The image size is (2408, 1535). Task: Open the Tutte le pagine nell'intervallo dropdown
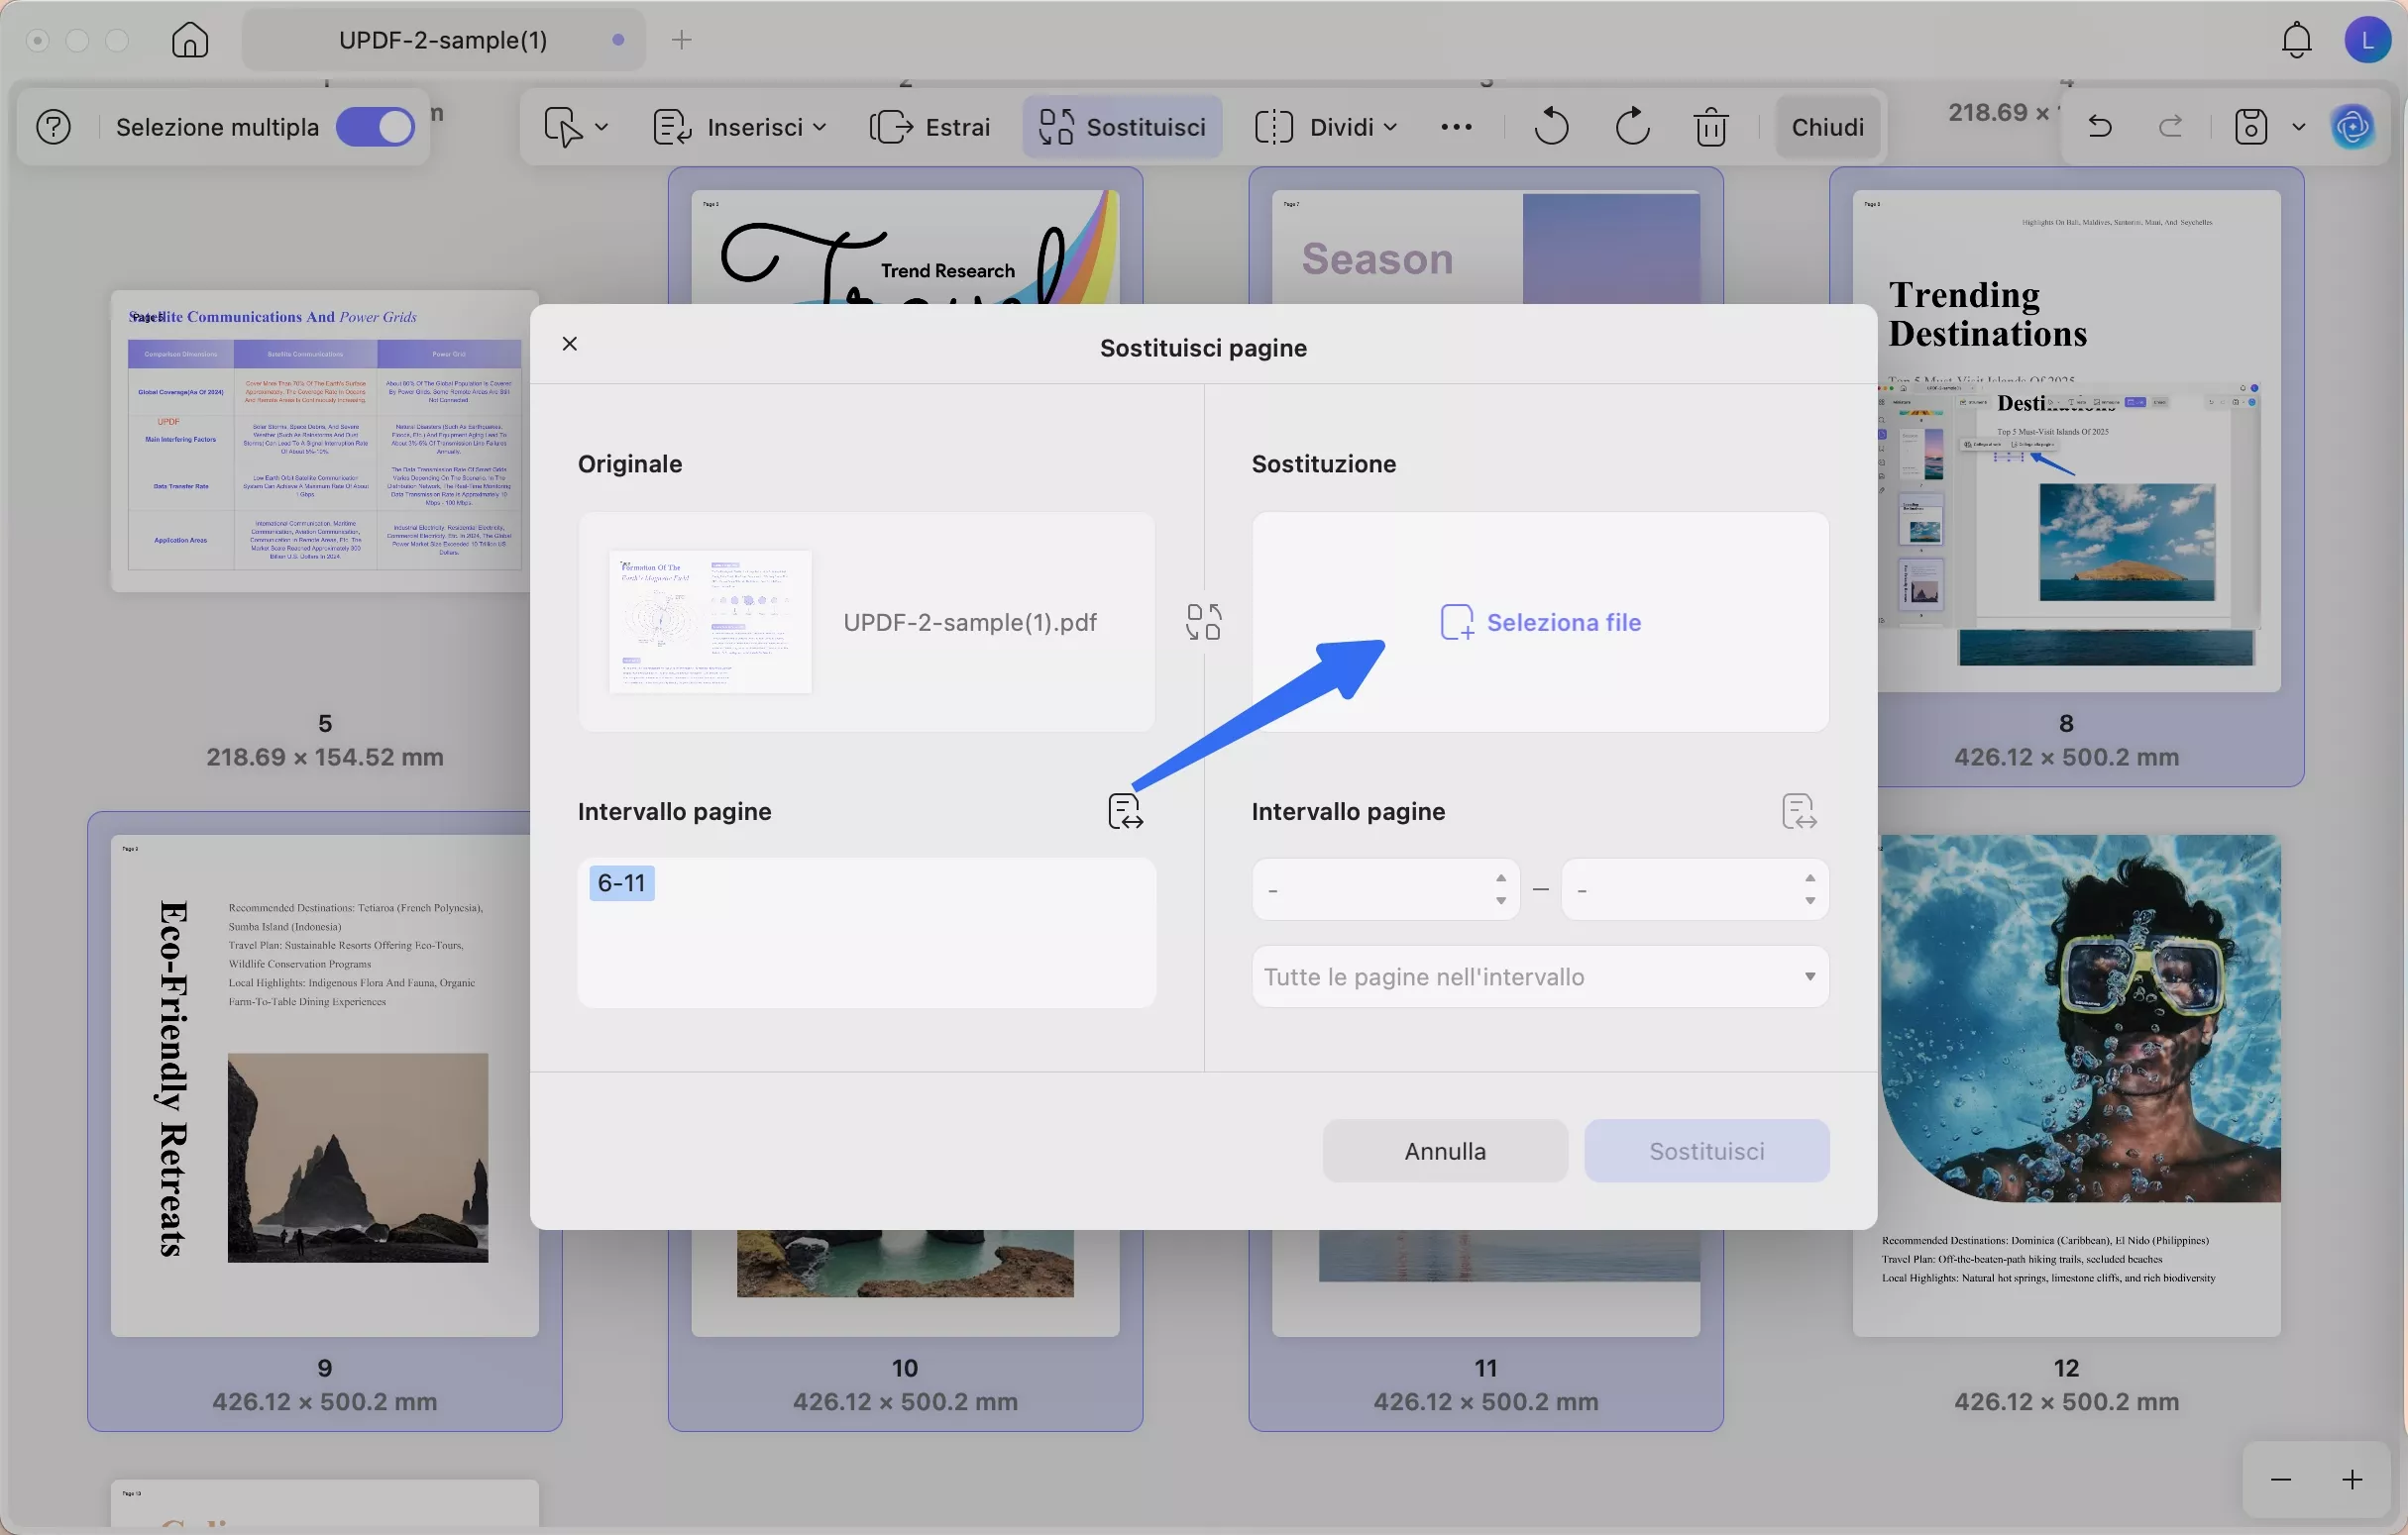pos(1540,976)
